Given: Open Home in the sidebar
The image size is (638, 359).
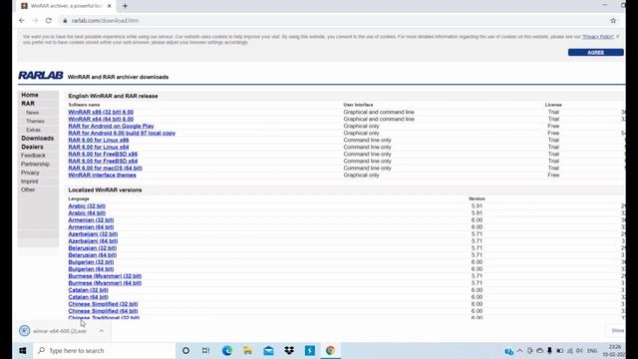Looking at the screenshot, I should [x=30, y=95].
